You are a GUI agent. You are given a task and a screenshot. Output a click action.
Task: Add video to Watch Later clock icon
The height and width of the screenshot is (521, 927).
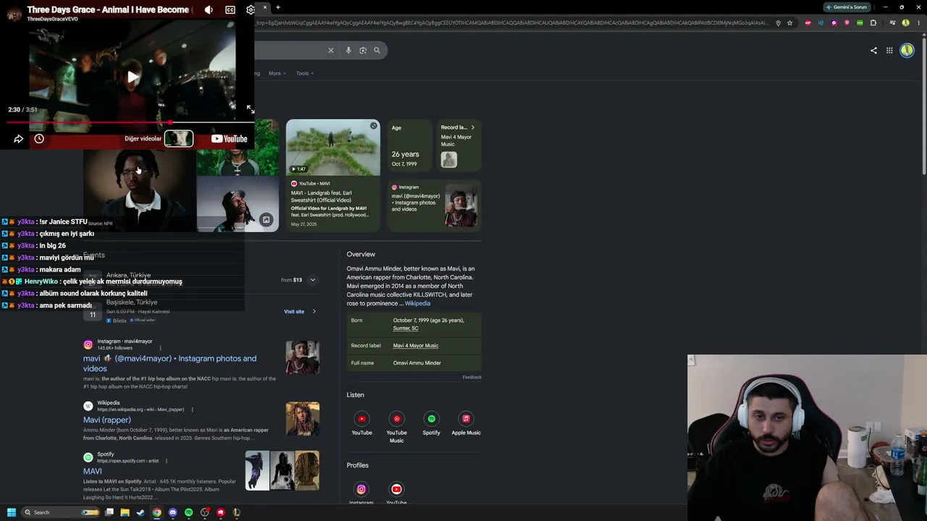click(39, 139)
